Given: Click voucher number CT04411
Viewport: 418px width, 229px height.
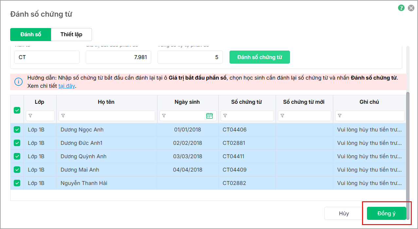Looking at the screenshot, I should click(x=233, y=156).
